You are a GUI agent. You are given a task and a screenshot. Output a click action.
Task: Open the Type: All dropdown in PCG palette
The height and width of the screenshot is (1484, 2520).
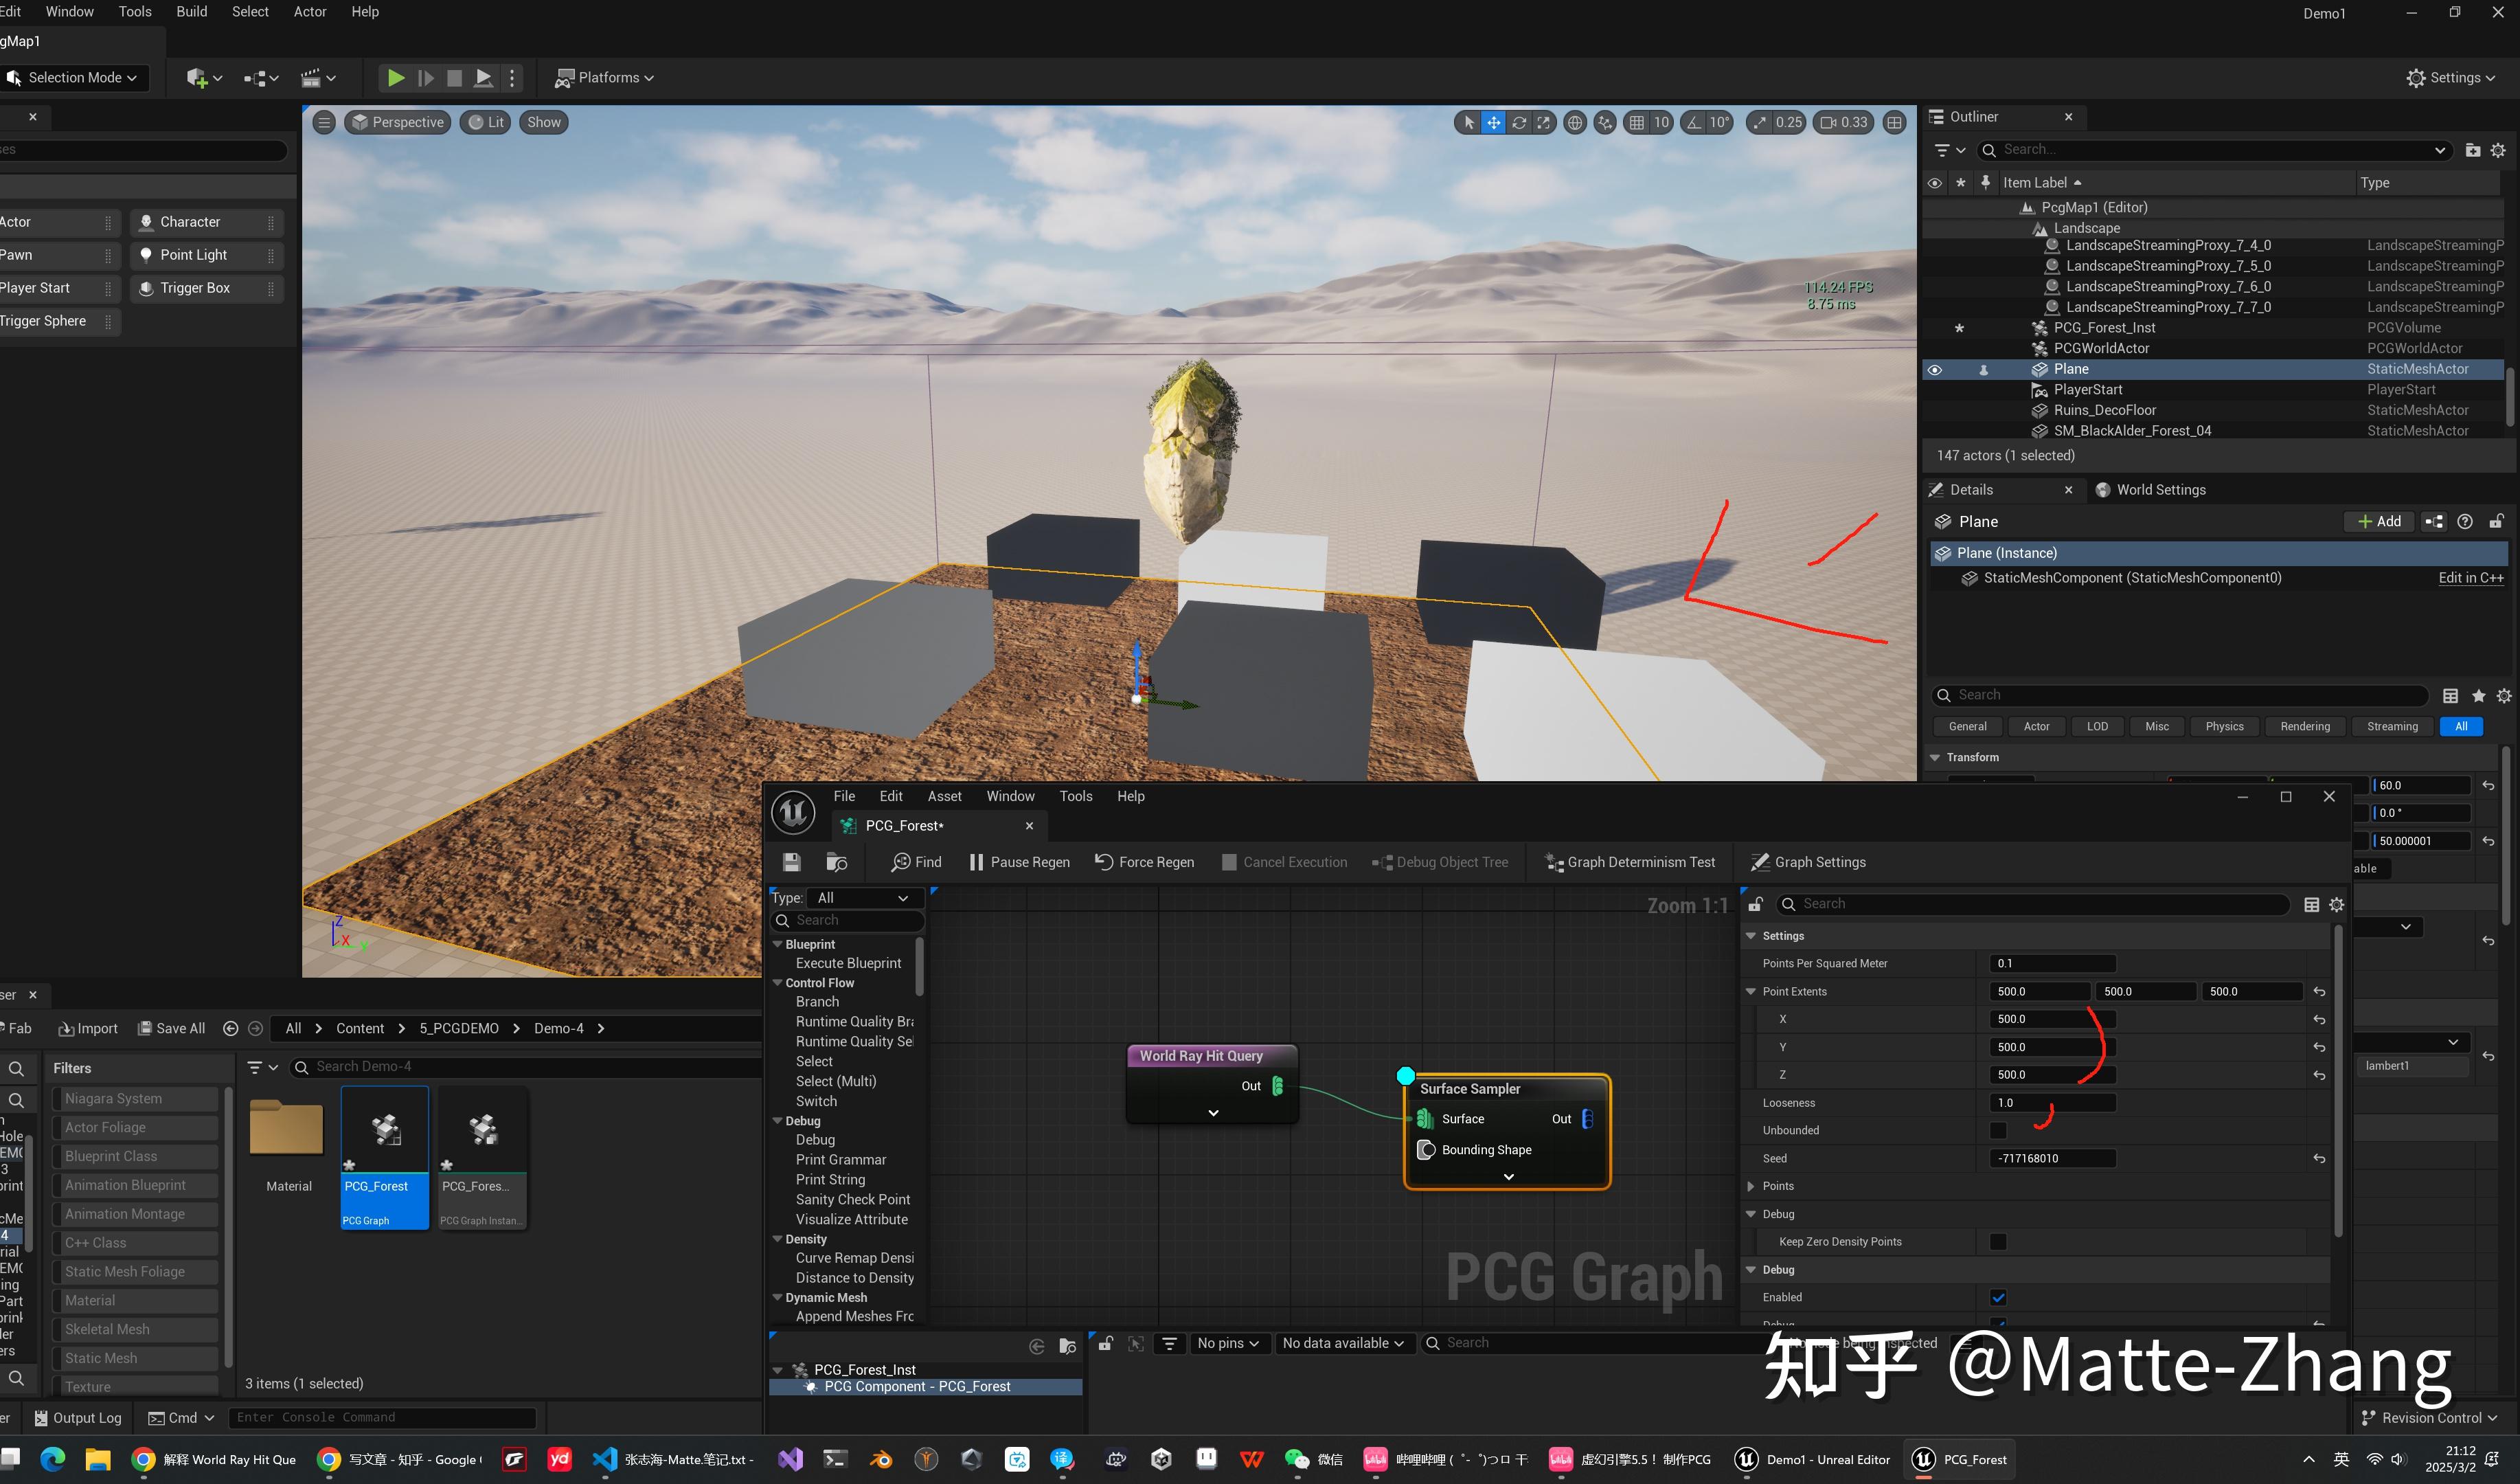pyautogui.click(x=864, y=898)
